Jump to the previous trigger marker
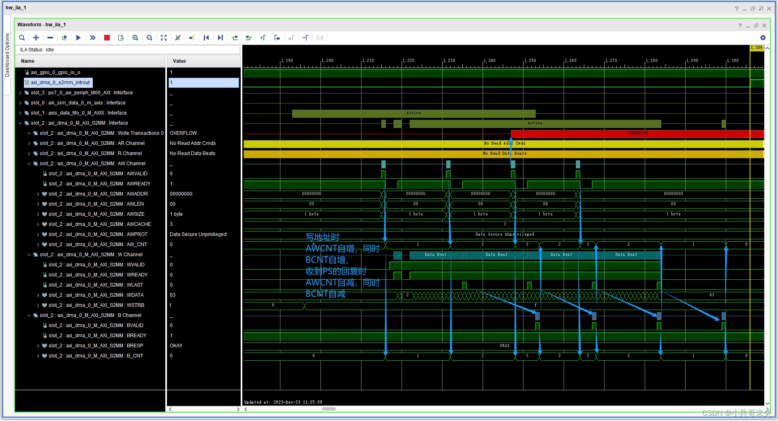 coord(206,38)
